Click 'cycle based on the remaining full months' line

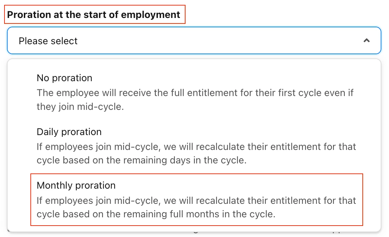click(x=156, y=214)
